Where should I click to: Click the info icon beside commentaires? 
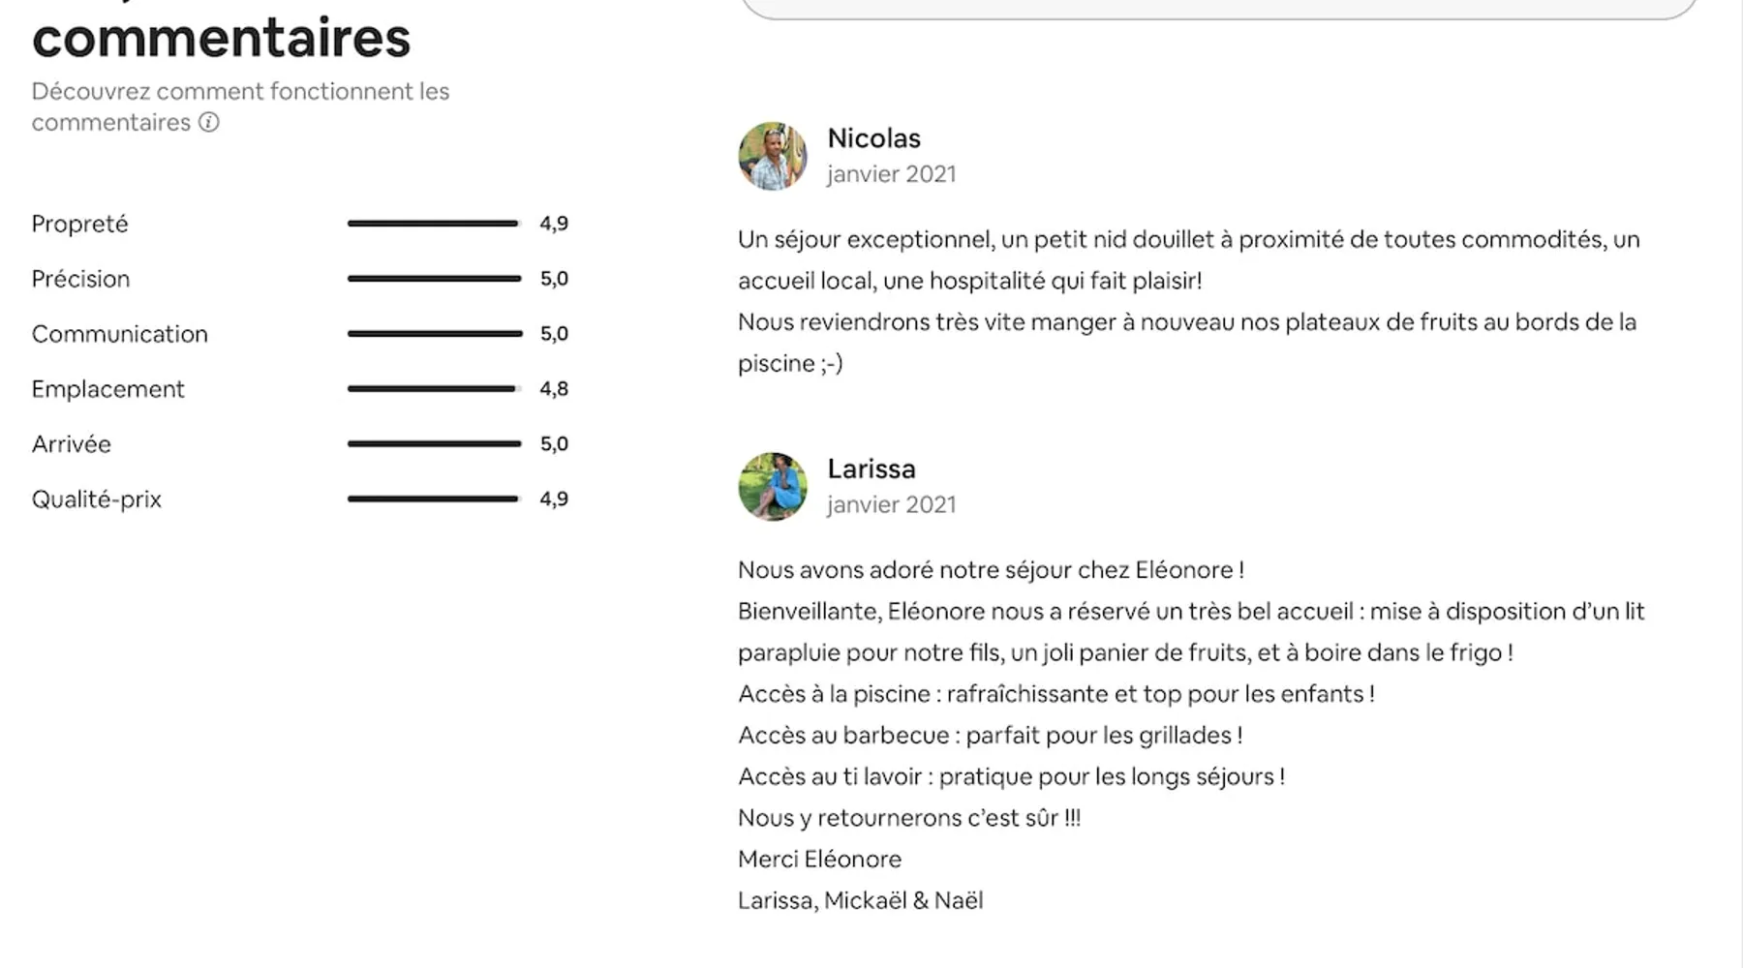pyautogui.click(x=209, y=123)
